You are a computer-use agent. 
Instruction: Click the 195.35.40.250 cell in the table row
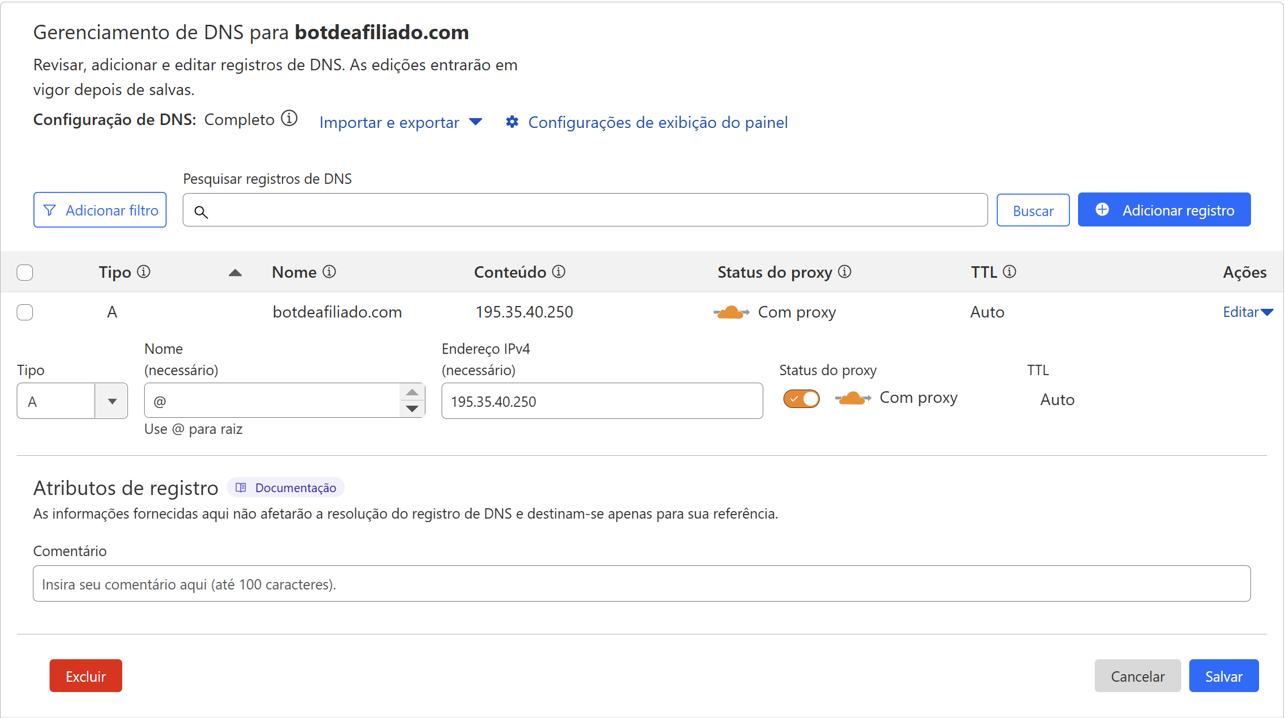click(524, 312)
